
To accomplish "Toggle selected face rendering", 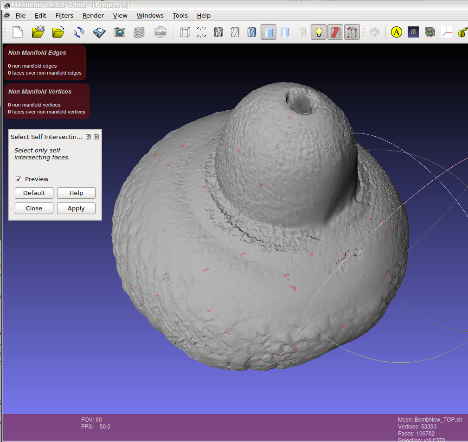I will coord(335,32).
